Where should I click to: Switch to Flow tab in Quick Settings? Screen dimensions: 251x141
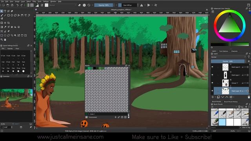point(17,49)
